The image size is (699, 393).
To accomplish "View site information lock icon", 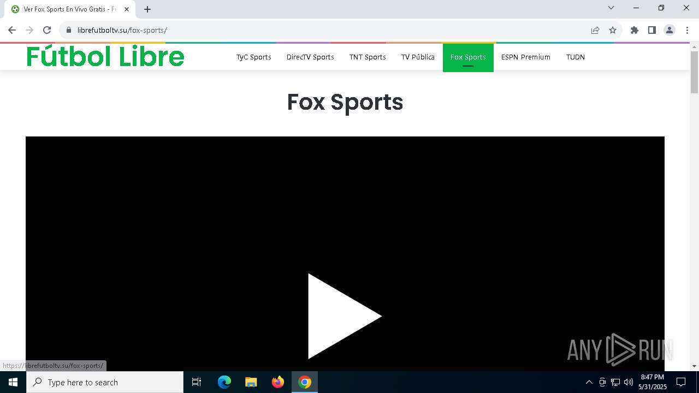I will tap(69, 30).
